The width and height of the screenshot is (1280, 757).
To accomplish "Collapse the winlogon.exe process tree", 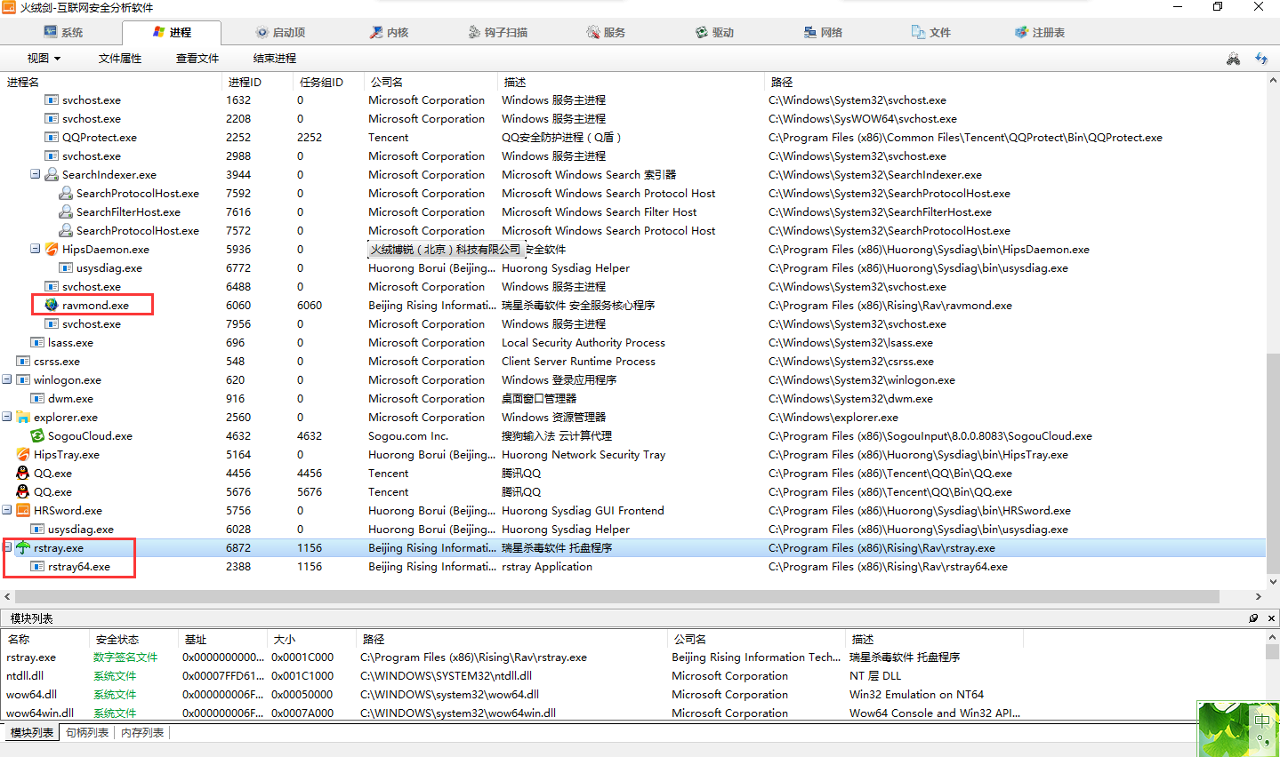I will pos(6,379).
